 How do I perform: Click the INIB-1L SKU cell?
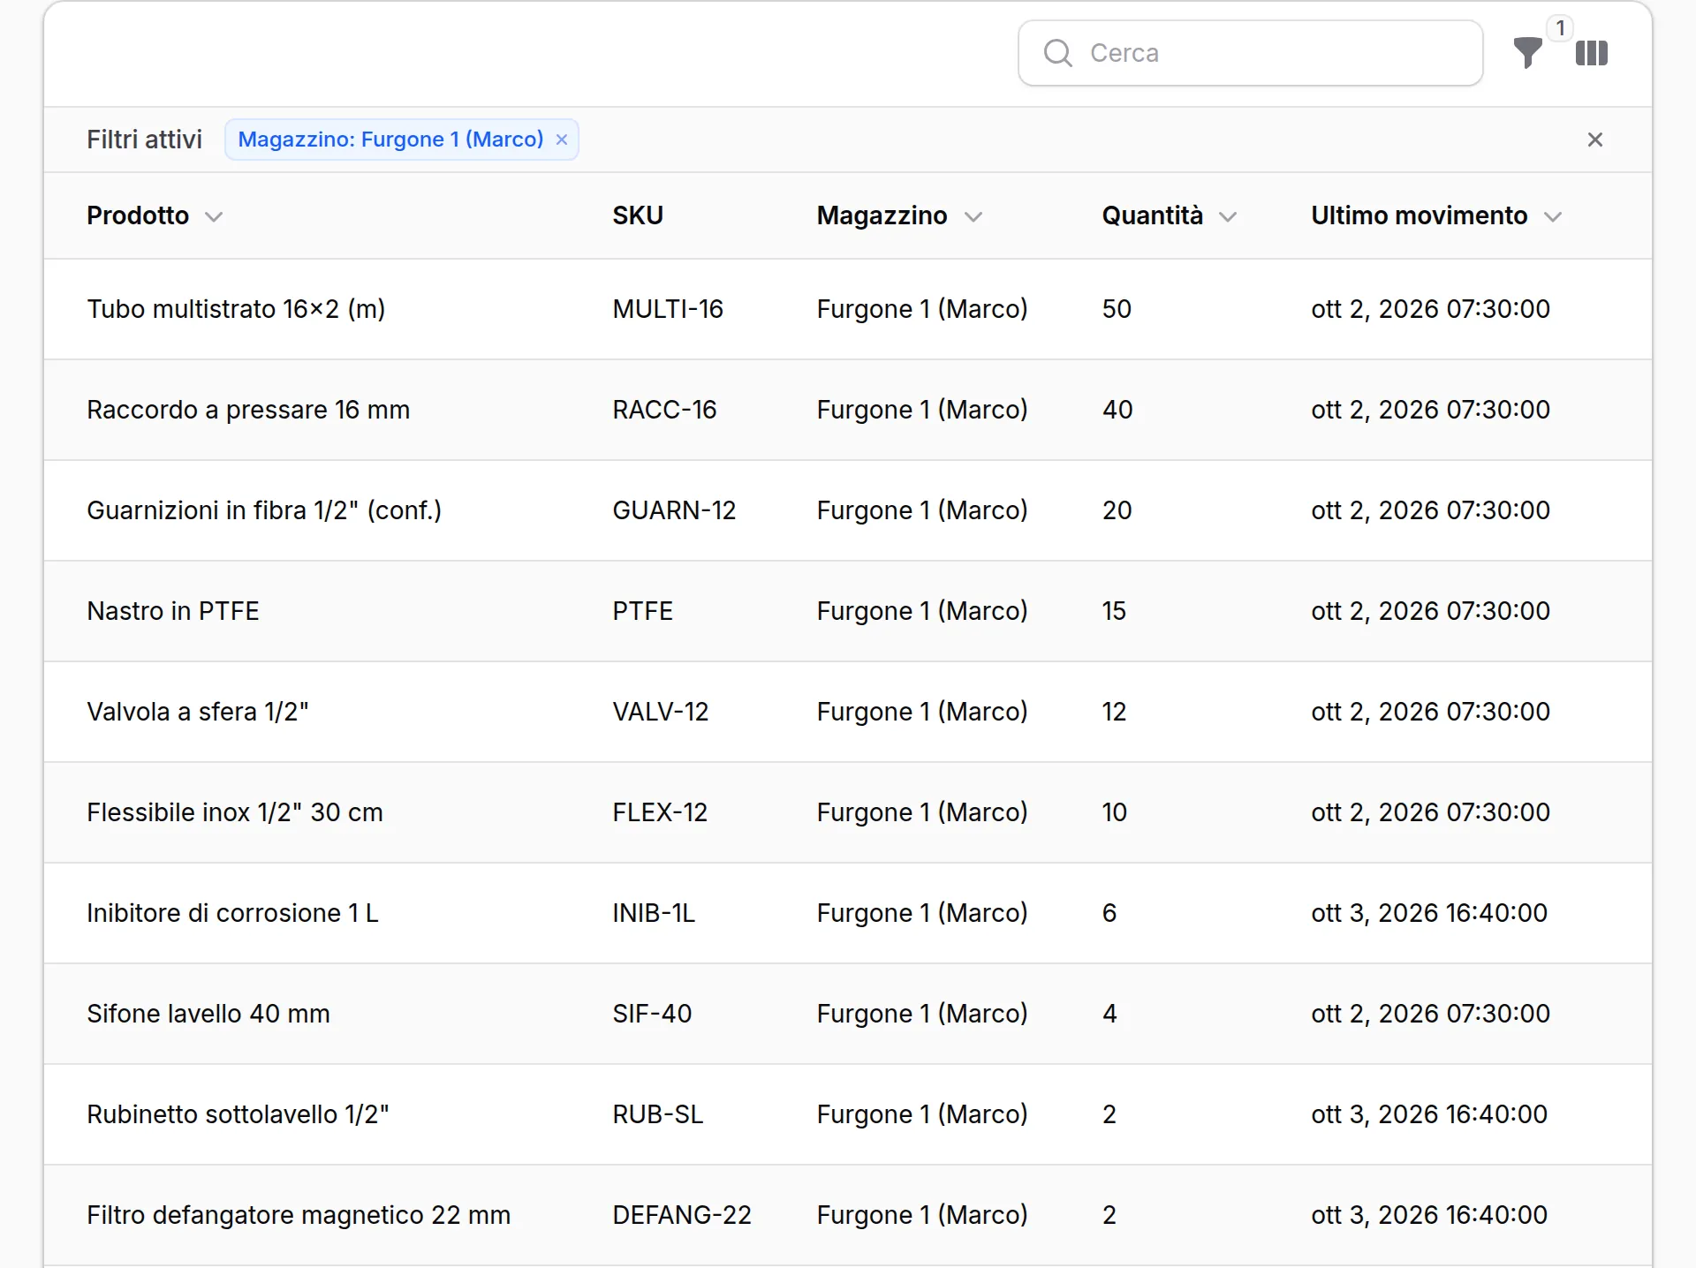(654, 913)
